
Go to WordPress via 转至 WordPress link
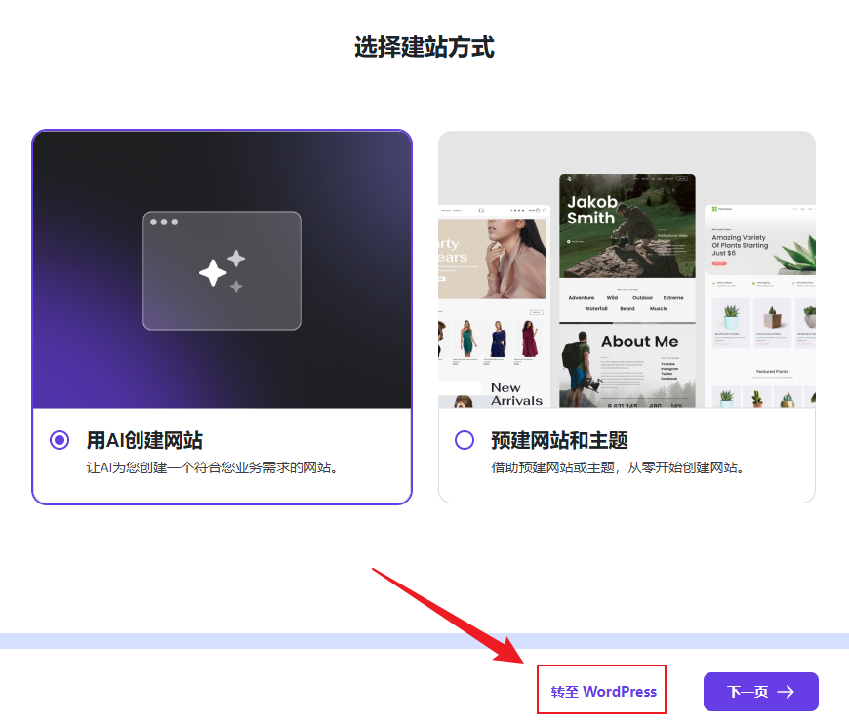pos(603,691)
